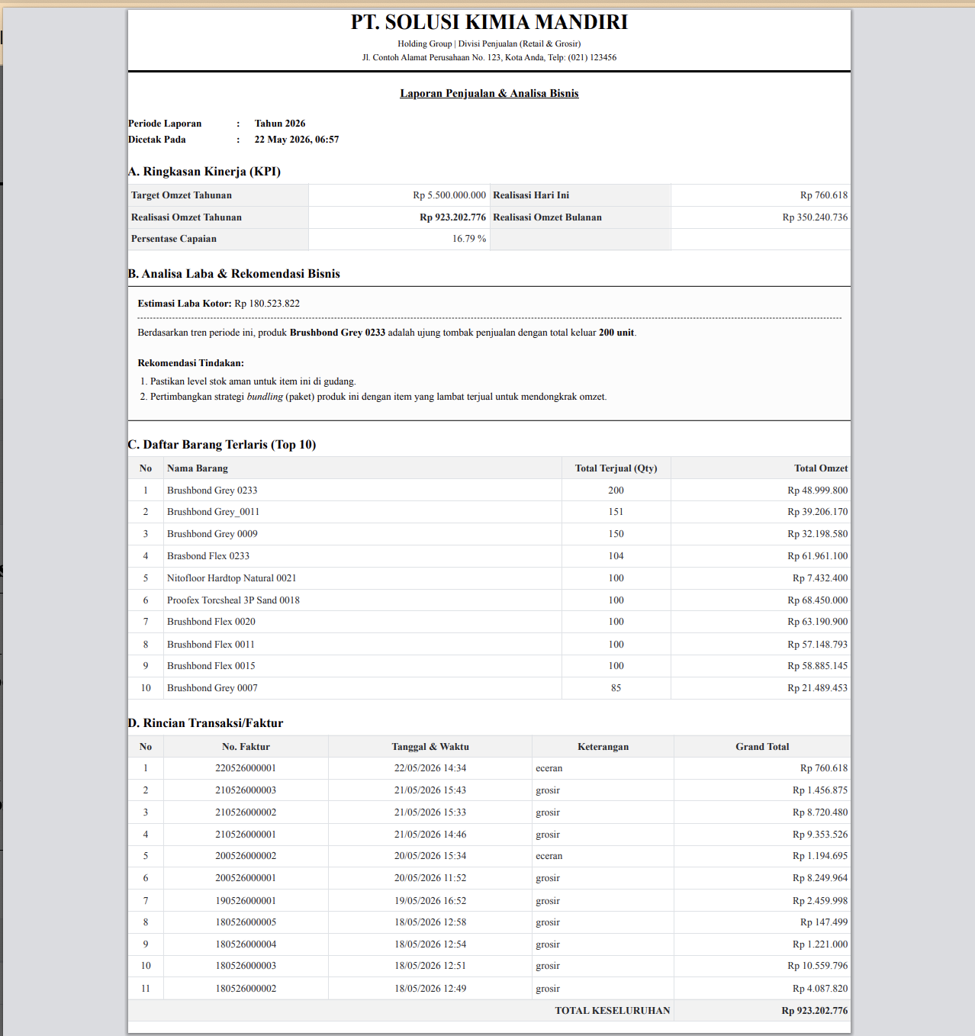The height and width of the screenshot is (1036, 975).
Task: Click the 'TOTAL KESELURUHAN' label
Action: 613,1011
